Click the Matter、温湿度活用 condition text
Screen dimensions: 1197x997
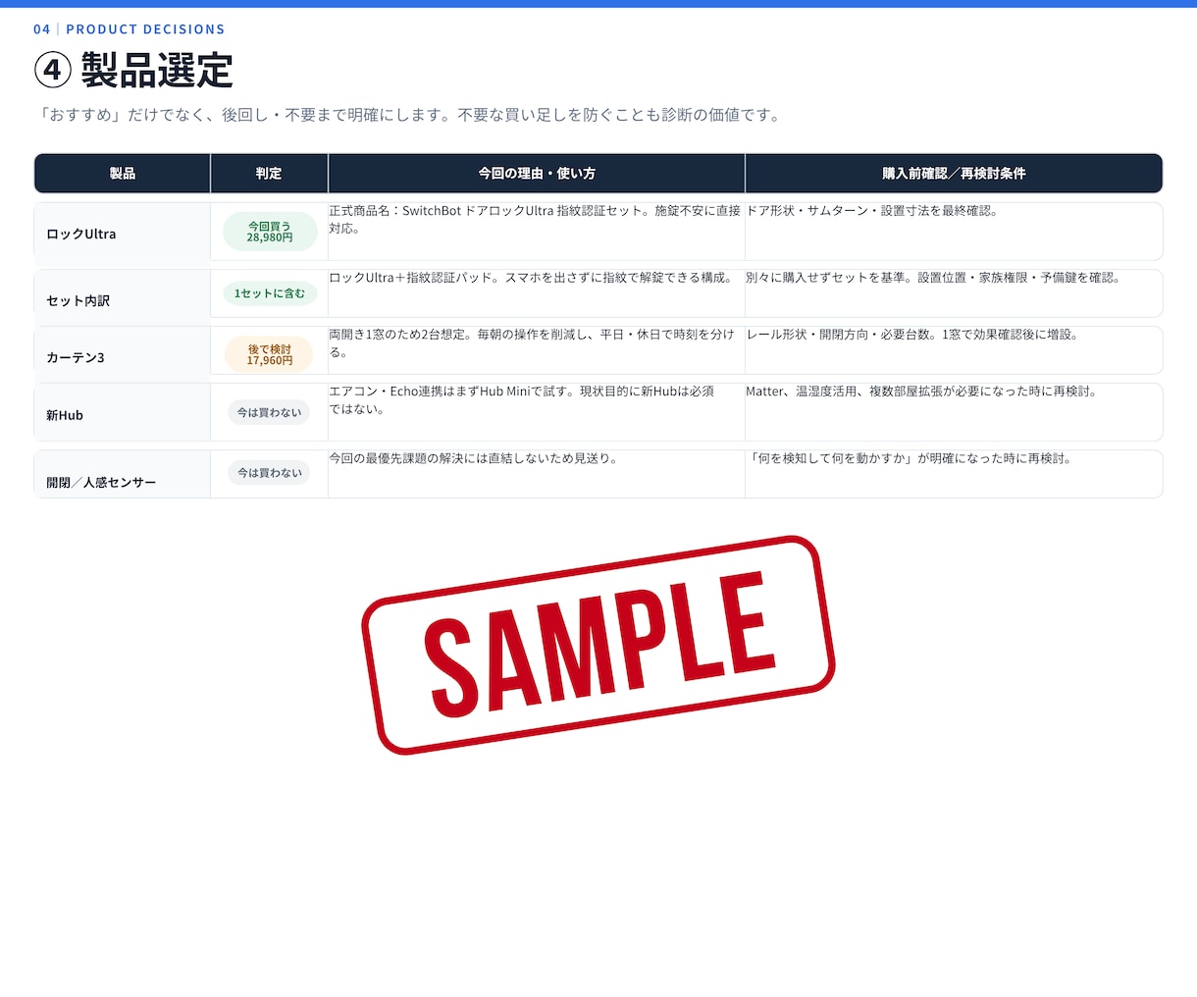coord(921,392)
